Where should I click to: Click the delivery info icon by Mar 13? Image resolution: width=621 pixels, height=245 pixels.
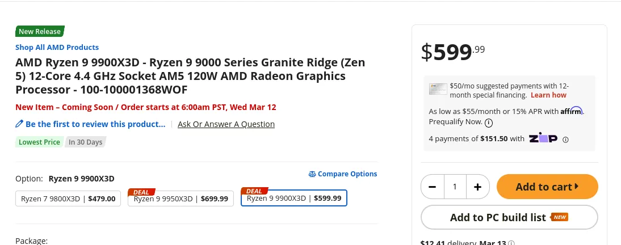511,243
